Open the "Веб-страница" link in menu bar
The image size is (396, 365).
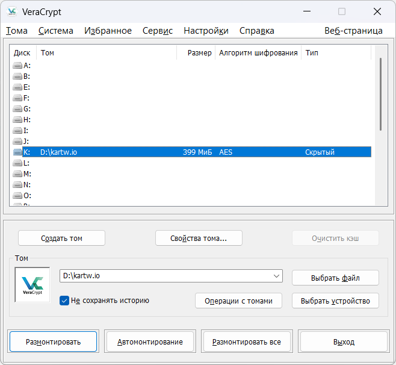coord(353,31)
